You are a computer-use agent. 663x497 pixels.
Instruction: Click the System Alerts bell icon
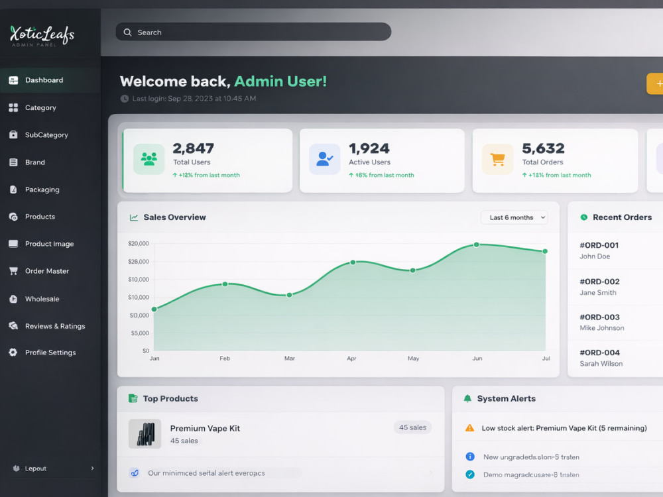pos(467,398)
